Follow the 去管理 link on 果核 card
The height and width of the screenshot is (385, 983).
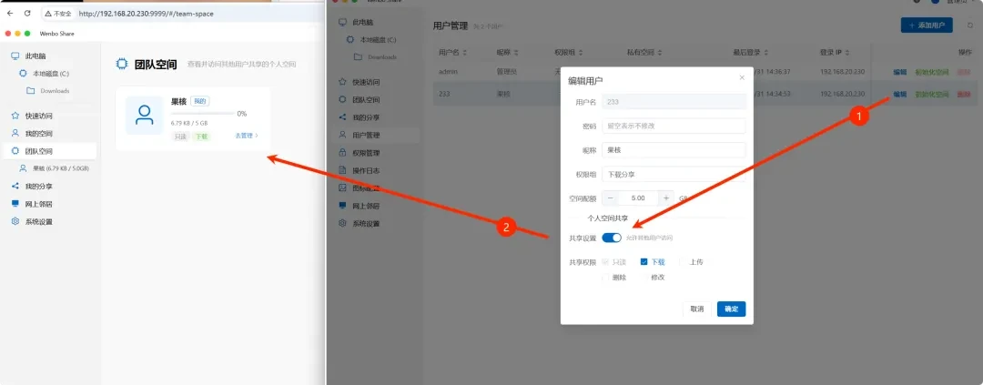(x=247, y=136)
